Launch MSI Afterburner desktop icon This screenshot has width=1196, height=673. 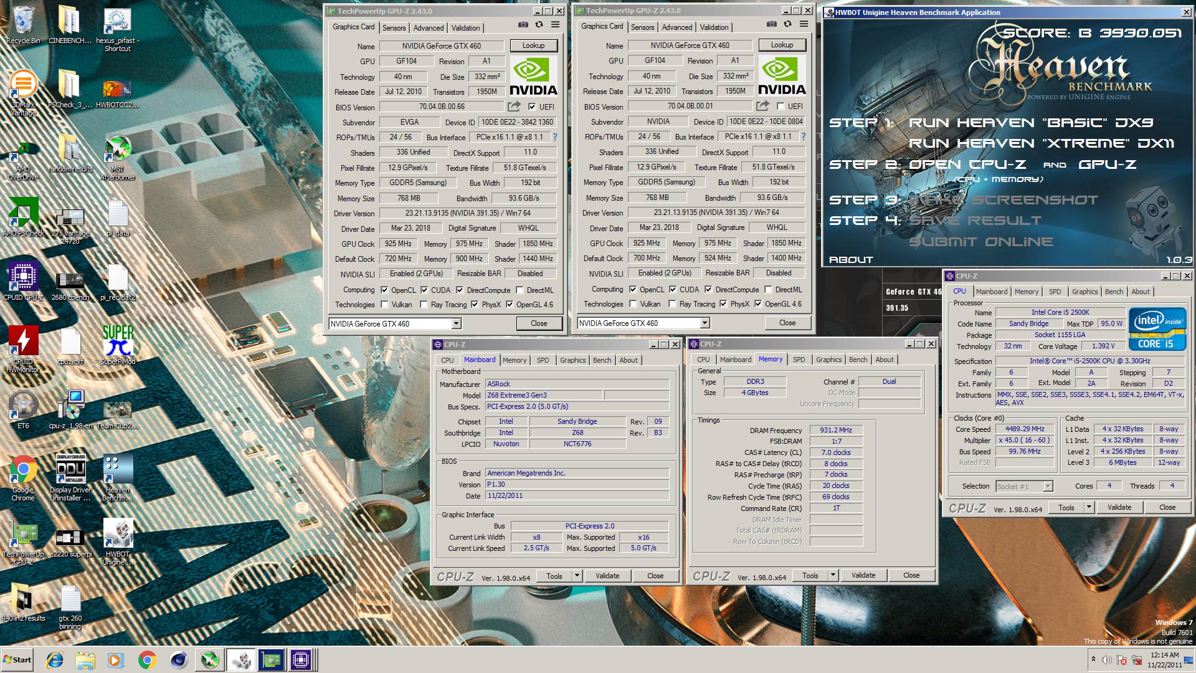tap(117, 157)
